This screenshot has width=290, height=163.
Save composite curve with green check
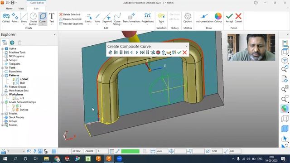point(179,53)
